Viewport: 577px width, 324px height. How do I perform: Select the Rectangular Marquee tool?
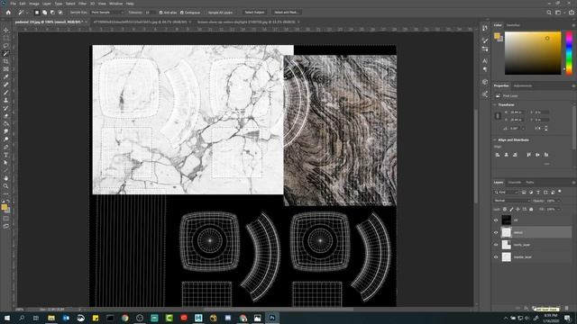tap(5, 38)
